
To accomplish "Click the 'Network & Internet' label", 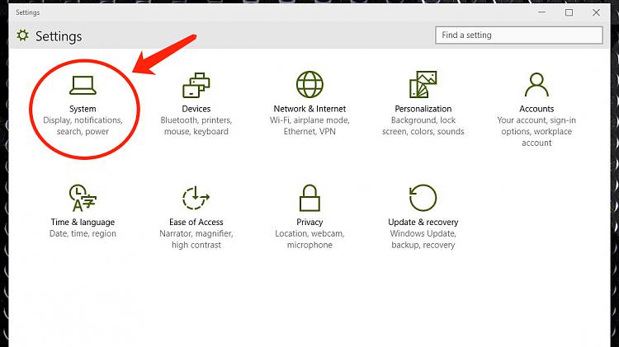I will pos(309,109).
